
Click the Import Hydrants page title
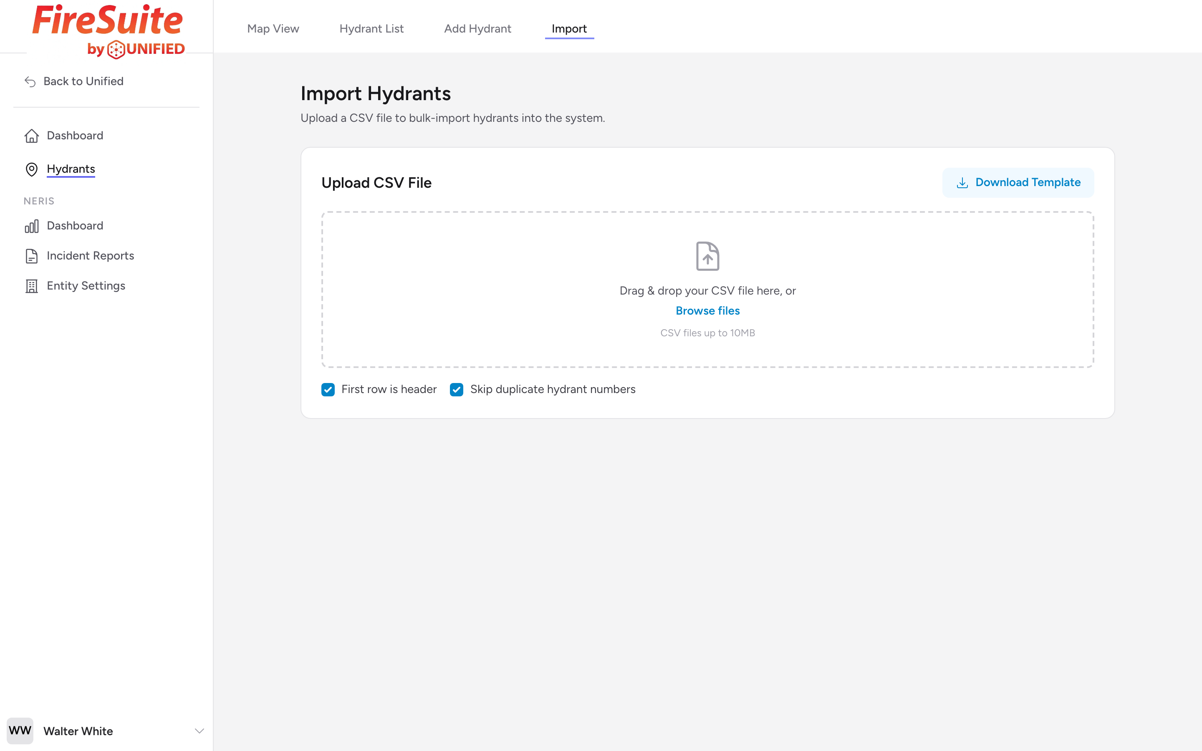click(x=376, y=94)
